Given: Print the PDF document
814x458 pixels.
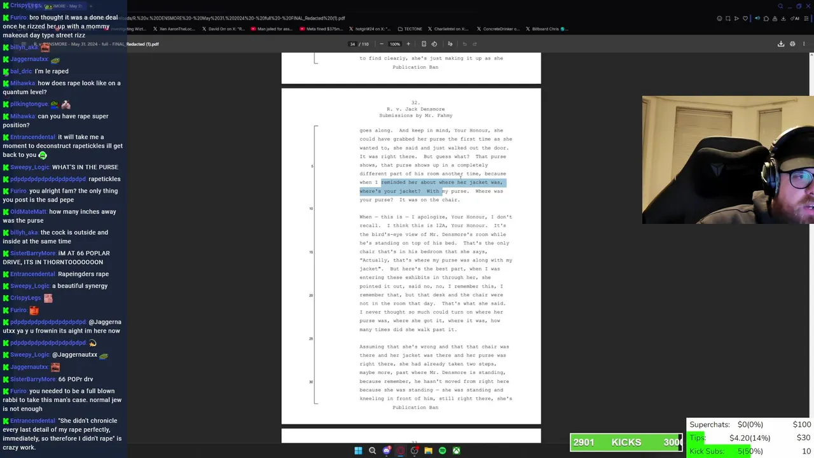Looking at the screenshot, I should coord(792,44).
